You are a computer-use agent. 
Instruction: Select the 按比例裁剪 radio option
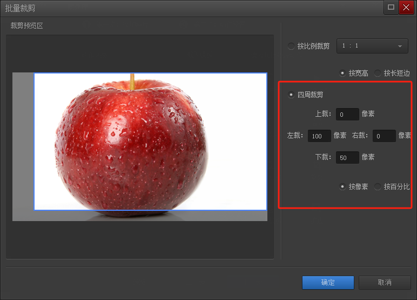pos(292,46)
